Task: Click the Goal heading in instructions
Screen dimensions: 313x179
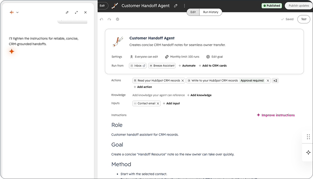Action: (x=117, y=145)
